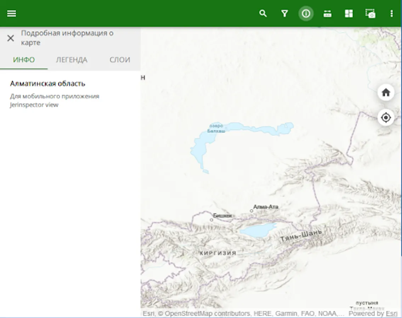Toggle the map info panel icon
The width and height of the screenshot is (402, 318).
click(x=306, y=13)
